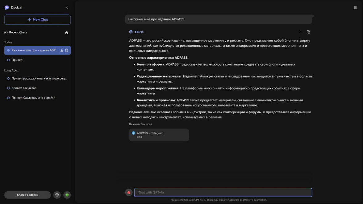Collapse the sidebar with the chevron arrow
The width and height of the screenshot is (363, 204).
(67, 8)
